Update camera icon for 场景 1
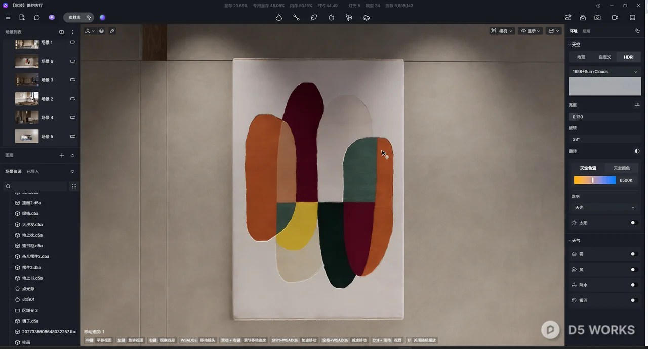648x349 pixels. [x=72, y=42]
